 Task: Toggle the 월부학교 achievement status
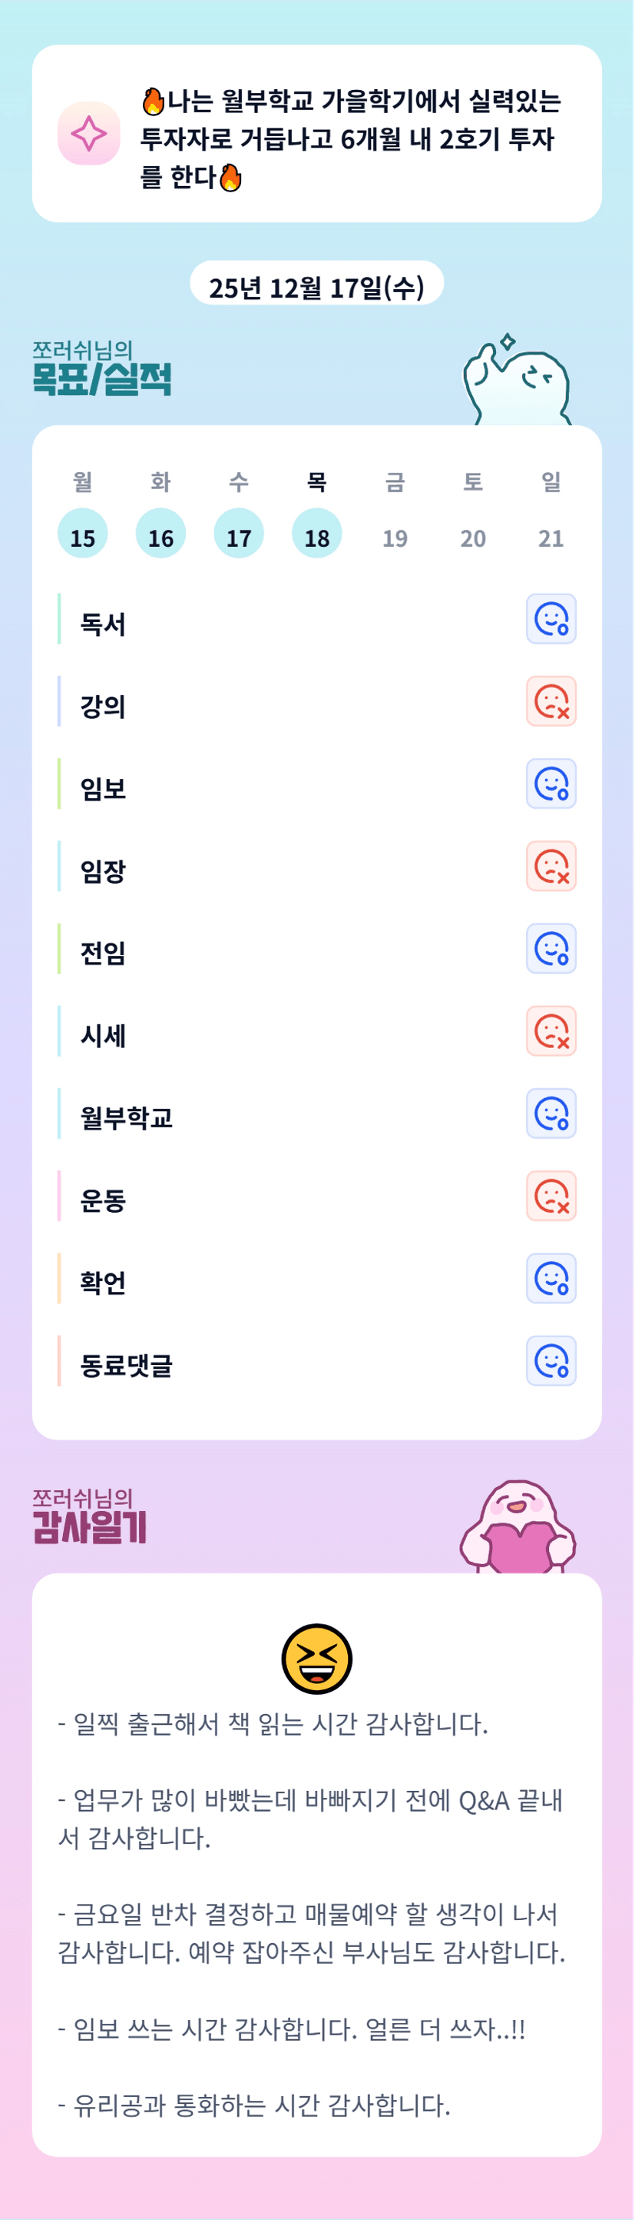pyautogui.click(x=551, y=1113)
